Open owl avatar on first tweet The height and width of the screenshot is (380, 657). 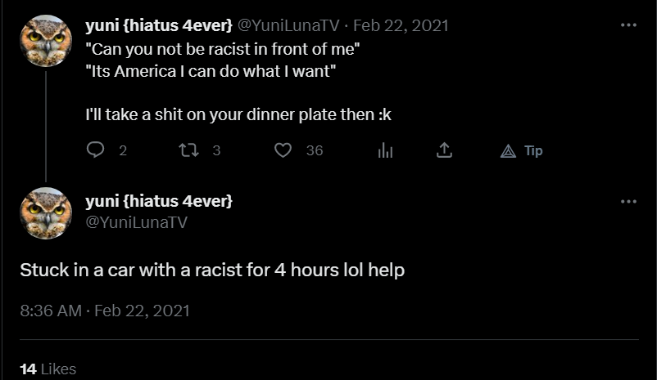click(46, 41)
